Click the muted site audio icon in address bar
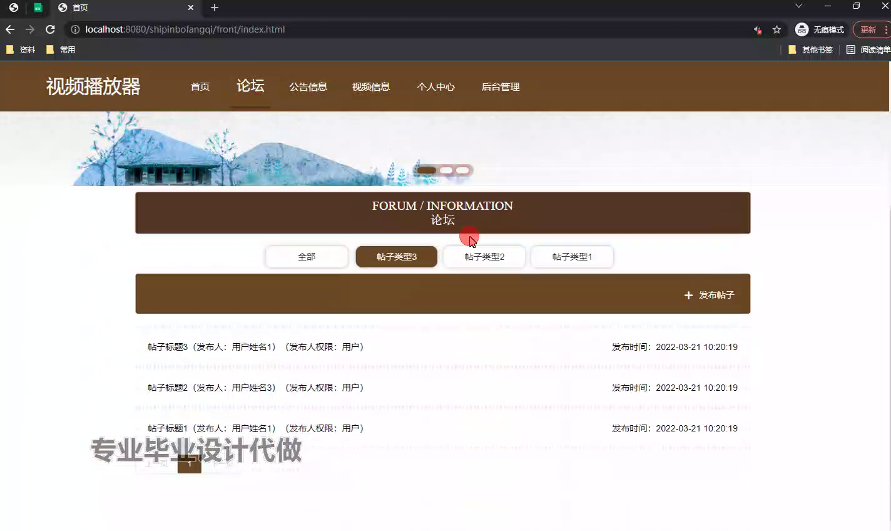This screenshot has height=531, width=891. coord(758,29)
